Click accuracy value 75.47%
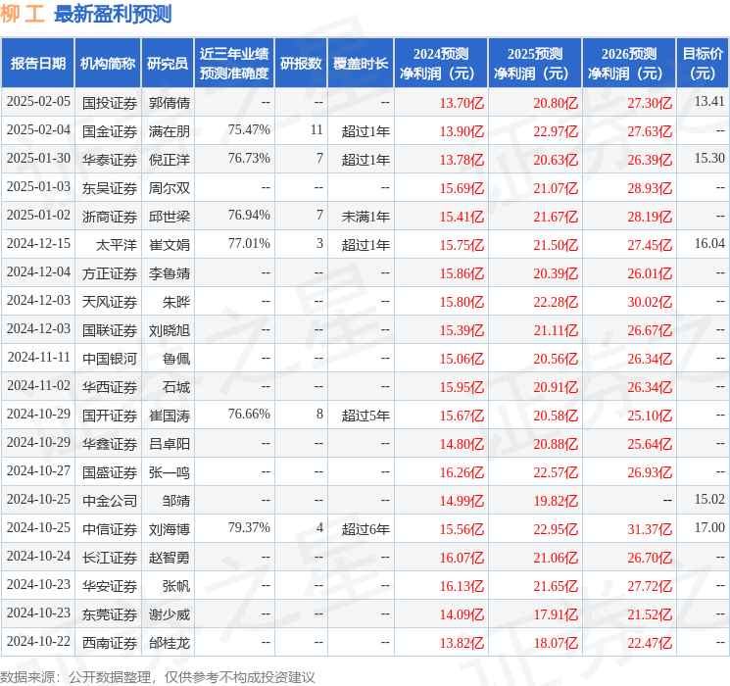Viewport: 730px width, 686px height. click(x=249, y=129)
